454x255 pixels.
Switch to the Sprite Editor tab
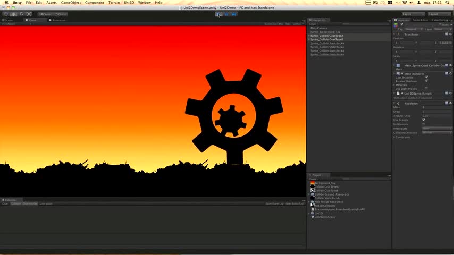pyautogui.click(x=421, y=20)
